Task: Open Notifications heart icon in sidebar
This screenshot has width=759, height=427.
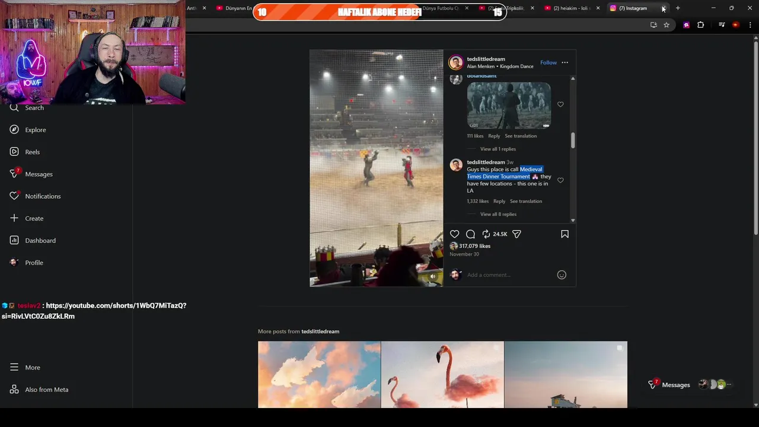Action: click(x=14, y=196)
